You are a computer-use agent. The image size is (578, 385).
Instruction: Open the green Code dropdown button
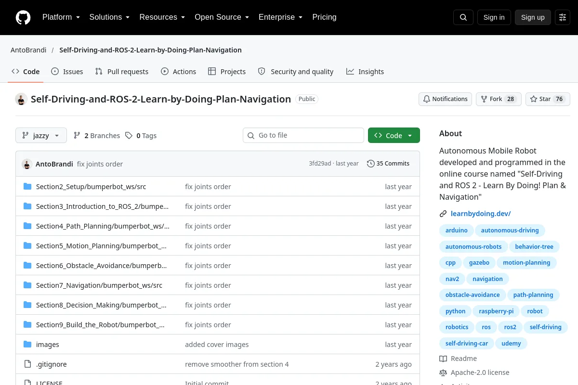394,135
